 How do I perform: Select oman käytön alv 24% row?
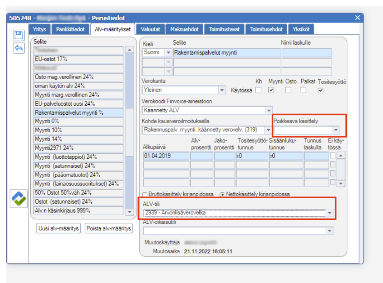tap(79, 86)
